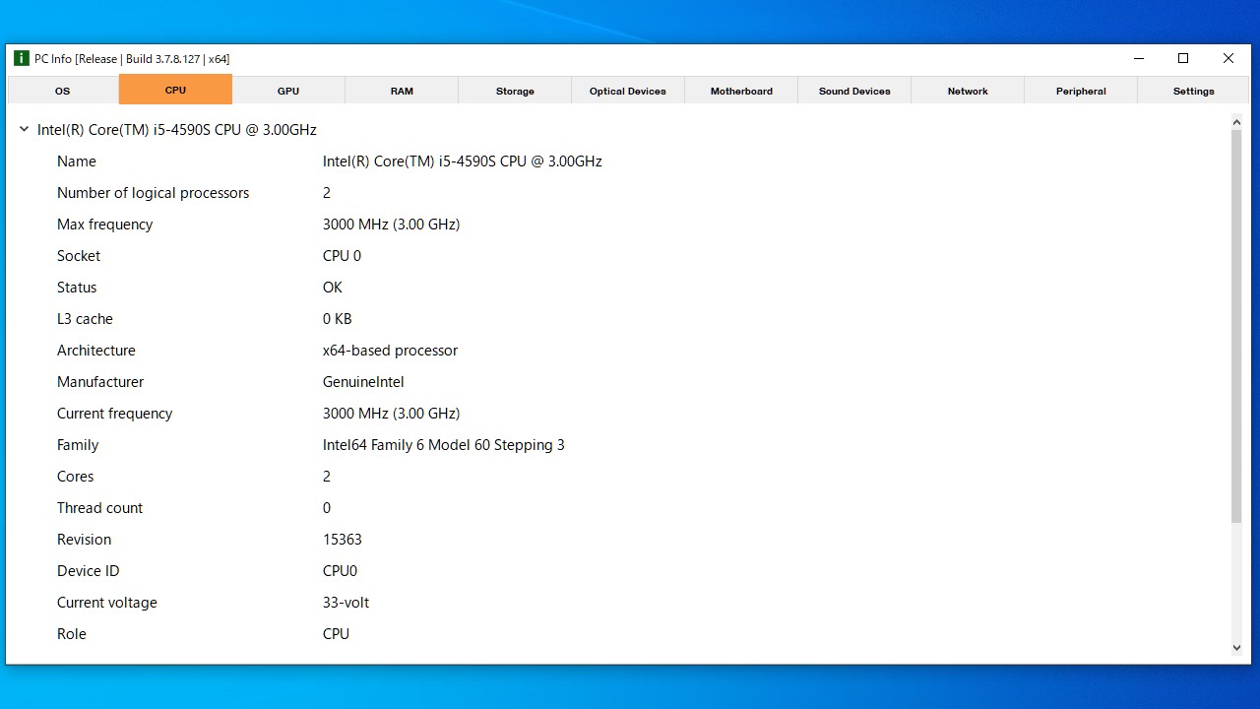
Task: Select the Family label
Action: 78,445
